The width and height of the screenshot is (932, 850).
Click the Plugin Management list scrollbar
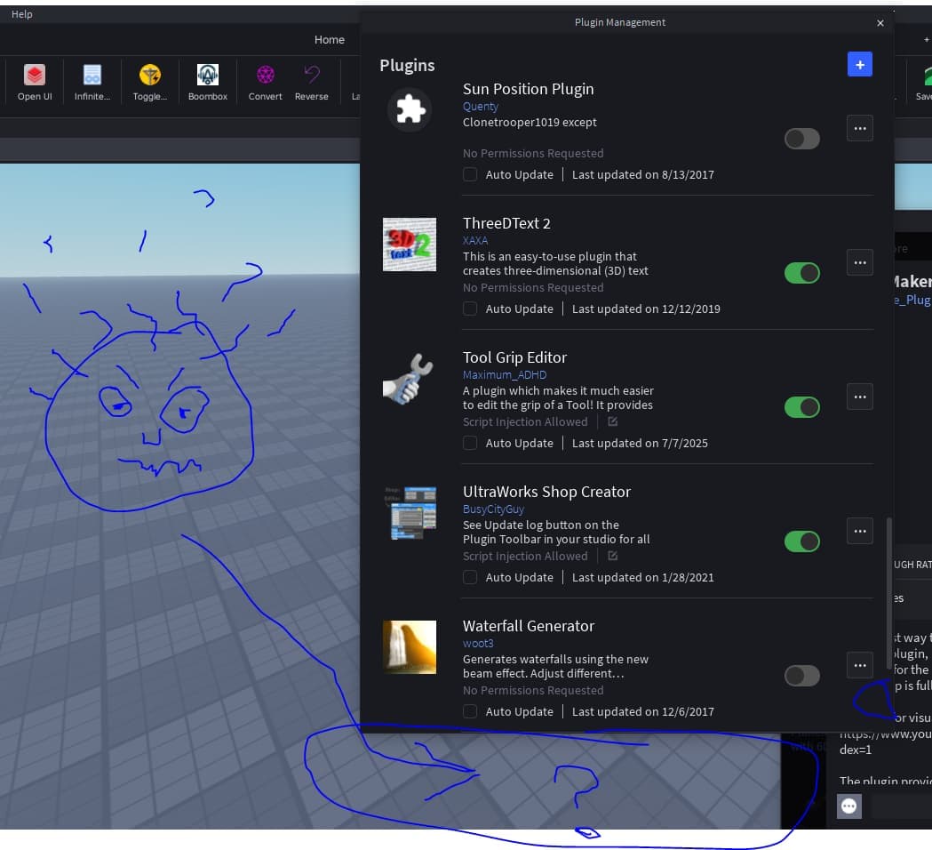[x=888, y=593]
